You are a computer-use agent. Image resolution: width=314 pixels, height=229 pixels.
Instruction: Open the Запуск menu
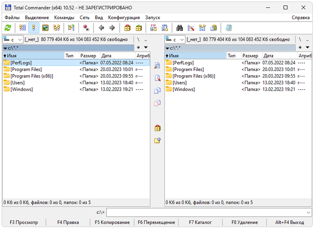click(x=153, y=18)
